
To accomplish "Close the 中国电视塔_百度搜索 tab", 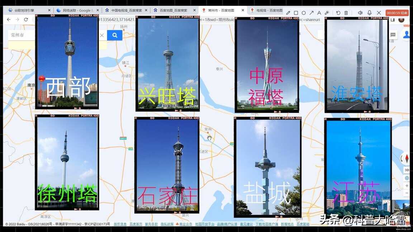I will pyautogui.click(x=146, y=10).
